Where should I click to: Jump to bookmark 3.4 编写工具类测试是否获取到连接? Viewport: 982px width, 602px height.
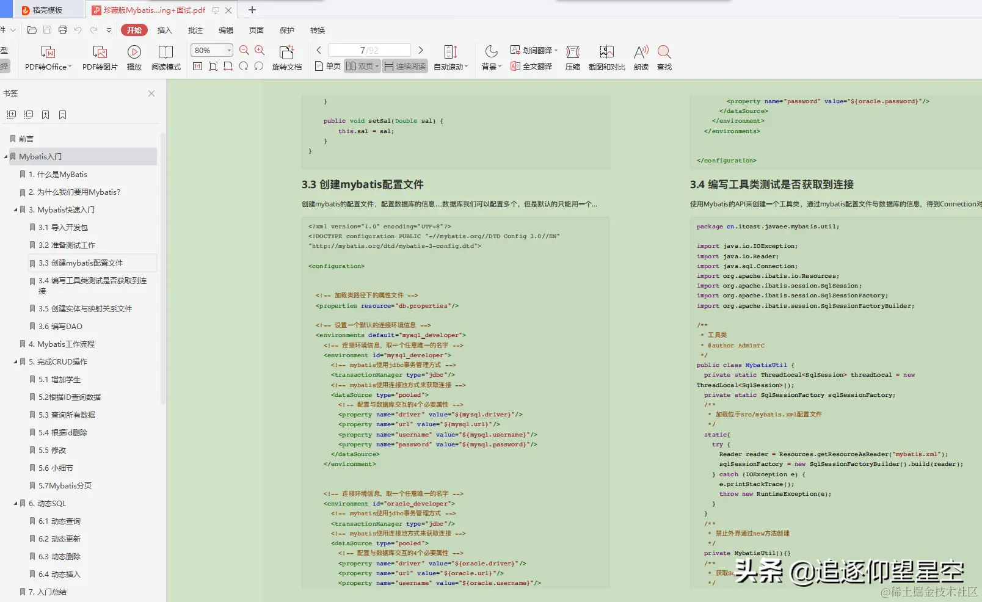93,286
